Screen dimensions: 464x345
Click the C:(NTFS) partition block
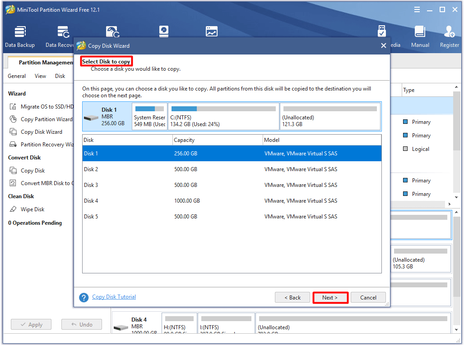click(x=223, y=116)
